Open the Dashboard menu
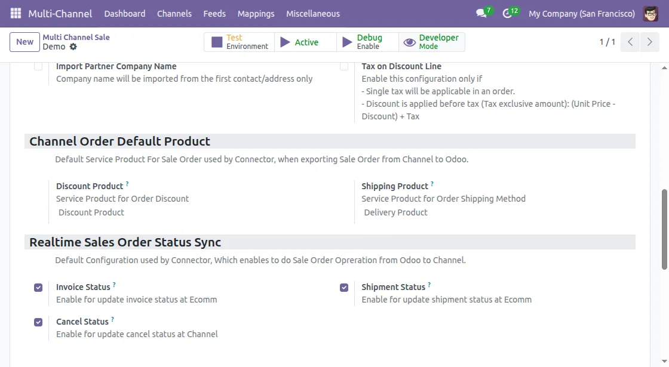This screenshot has height=367, width=669. tap(125, 14)
